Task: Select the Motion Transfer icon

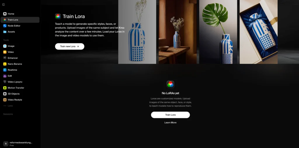Action: [5, 88]
